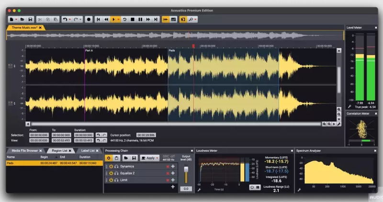This screenshot has width=383, height=202.
Task: Close the Label List tab
Action: coord(97,151)
